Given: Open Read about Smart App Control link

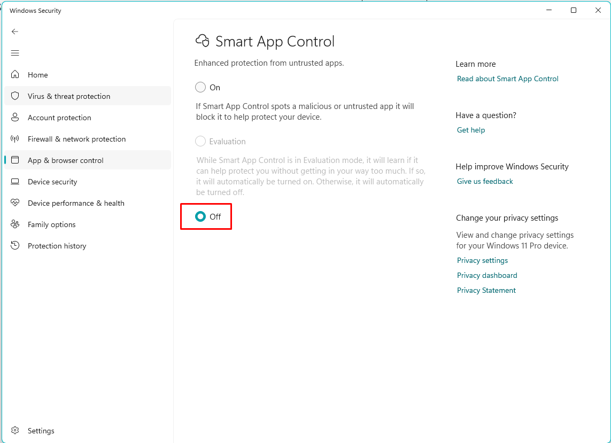Looking at the screenshot, I should pos(507,79).
